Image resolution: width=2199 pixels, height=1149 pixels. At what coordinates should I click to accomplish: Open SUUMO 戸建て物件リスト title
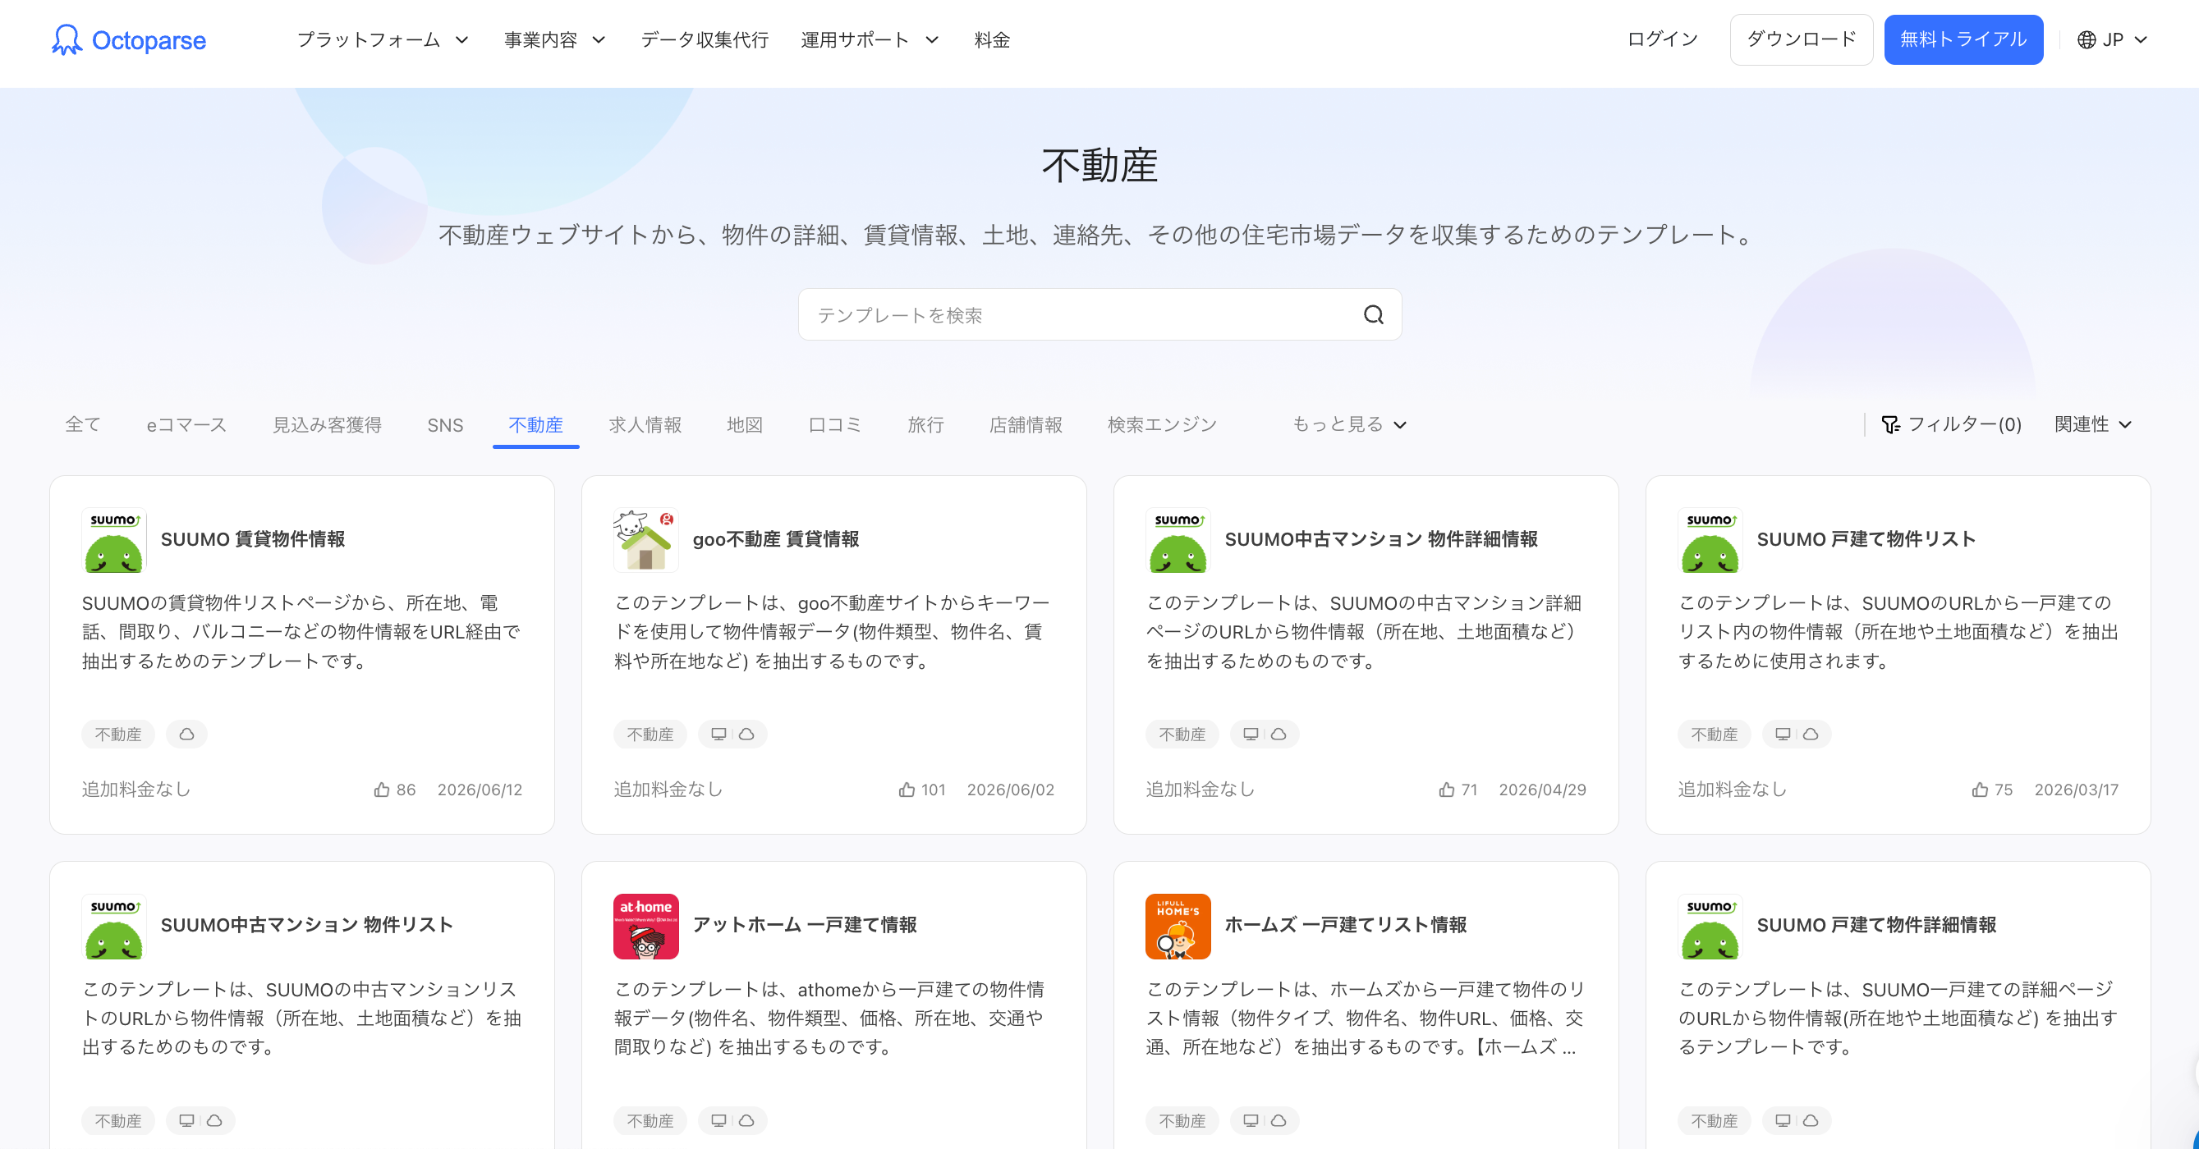pyautogui.click(x=1866, y=539)
